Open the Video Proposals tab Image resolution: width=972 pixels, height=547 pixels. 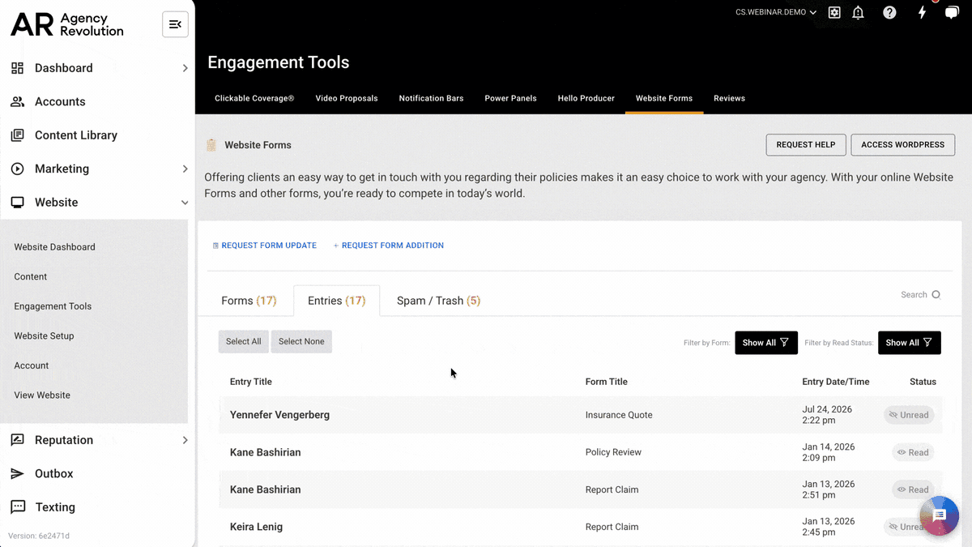347,98
